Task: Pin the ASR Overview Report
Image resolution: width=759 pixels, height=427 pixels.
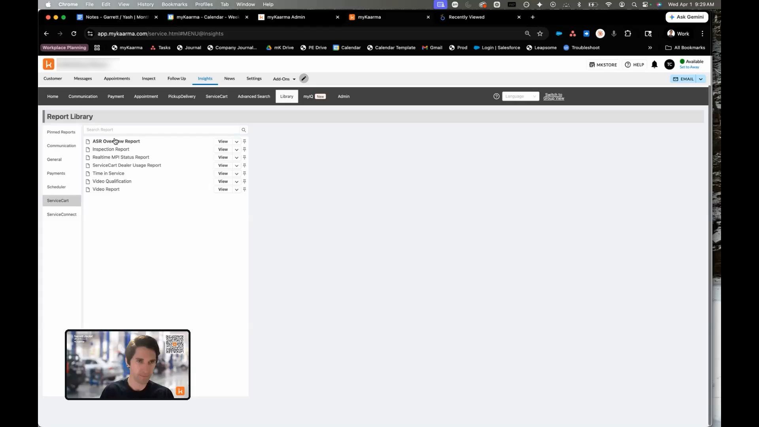Action: click(244, 142)
